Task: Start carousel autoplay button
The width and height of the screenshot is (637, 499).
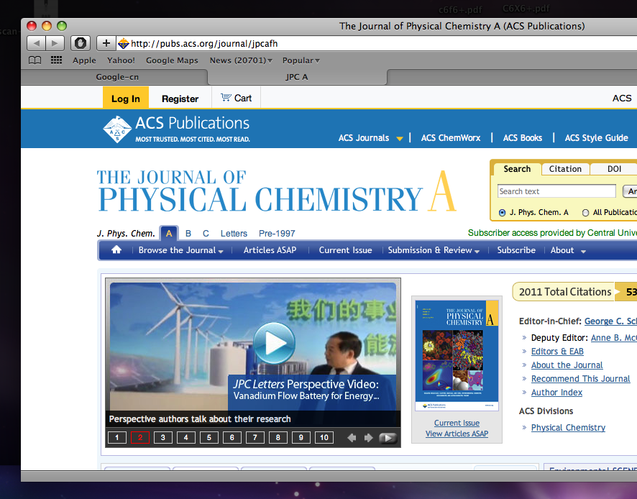Action: [x=388, y=438]
